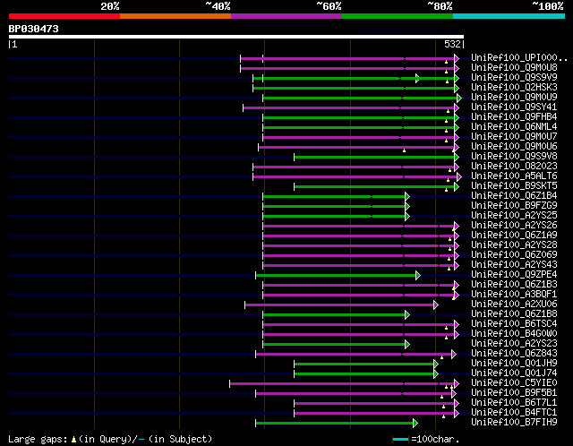Click the cyan 100char scale bar
The height and width of the screenshot is (446, 573).
(x=400, y=439)
